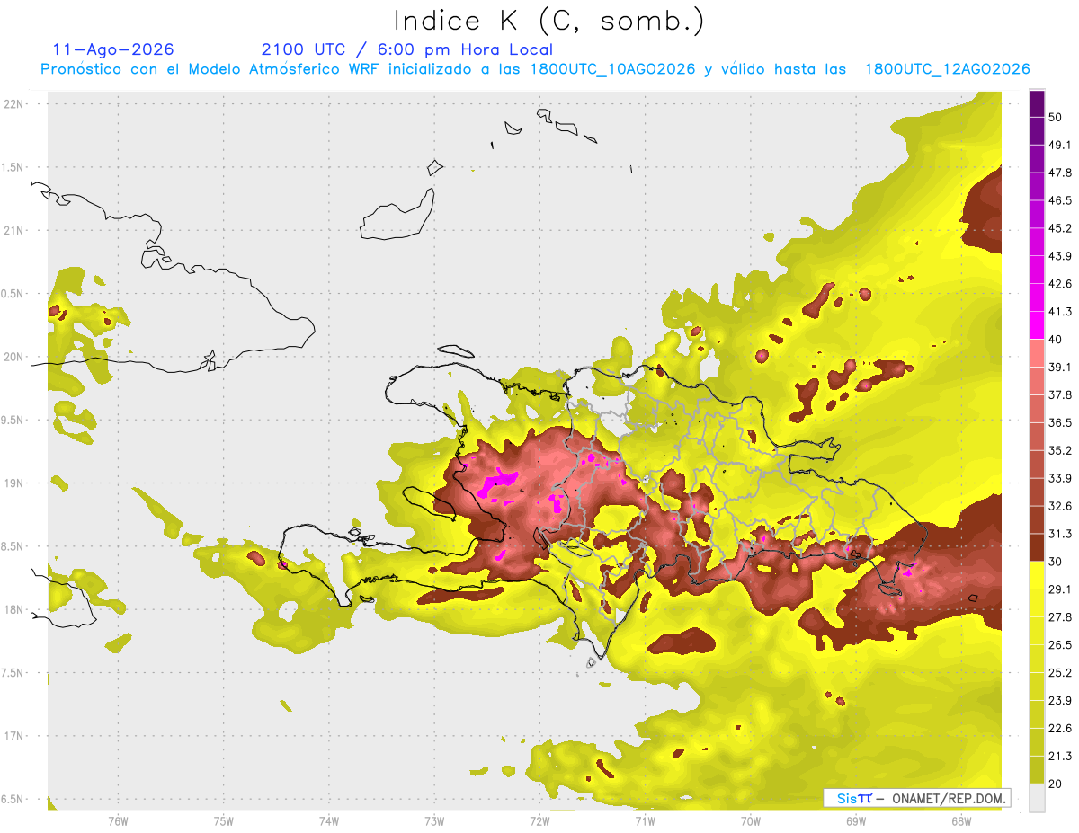Click the legend value "31.3"
1079x833 pixels.
pyautogui.click(x=1060, y=534)
